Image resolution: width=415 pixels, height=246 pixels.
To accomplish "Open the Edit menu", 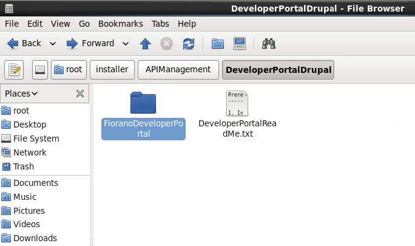I will click(x=35, y=24).
